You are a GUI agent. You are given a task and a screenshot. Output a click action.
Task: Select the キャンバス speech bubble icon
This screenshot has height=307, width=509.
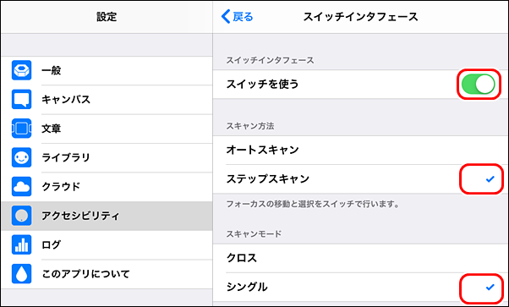pyautogui.click(x=21, y=99)
